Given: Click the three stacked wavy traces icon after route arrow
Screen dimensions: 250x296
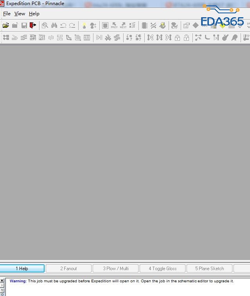Looking at the screenshot, I should tap(23, 38).
